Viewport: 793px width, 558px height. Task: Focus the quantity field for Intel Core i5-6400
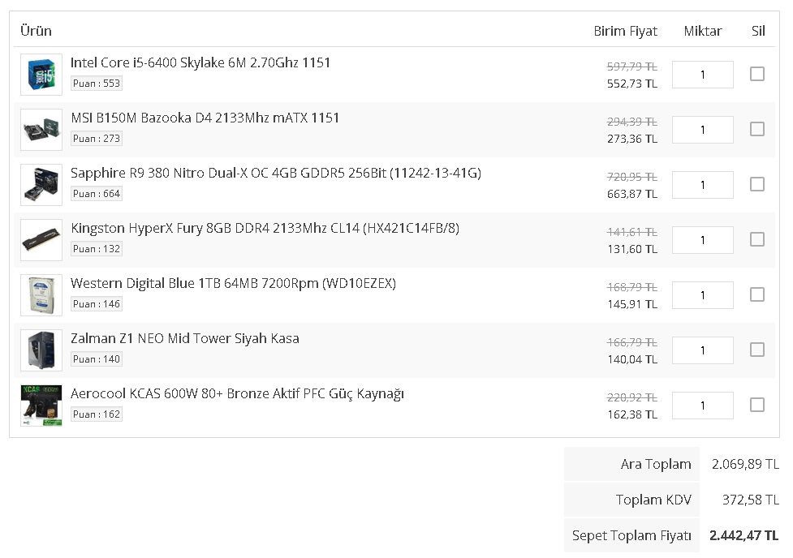click(x=702, y=75)
